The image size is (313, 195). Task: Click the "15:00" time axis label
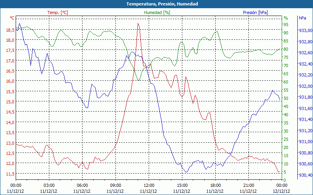(182, 186)
